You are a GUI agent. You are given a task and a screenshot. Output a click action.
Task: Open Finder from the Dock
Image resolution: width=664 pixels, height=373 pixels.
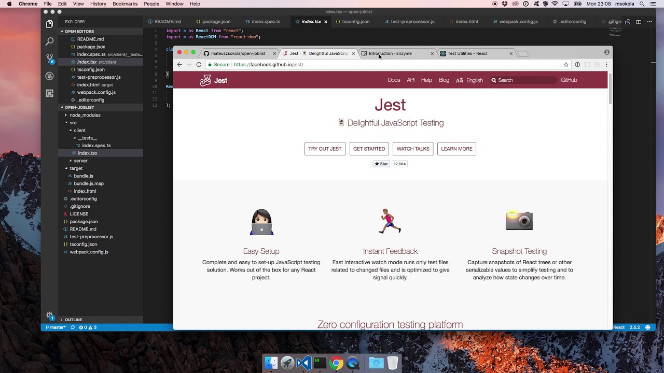(x=271, y=363)
